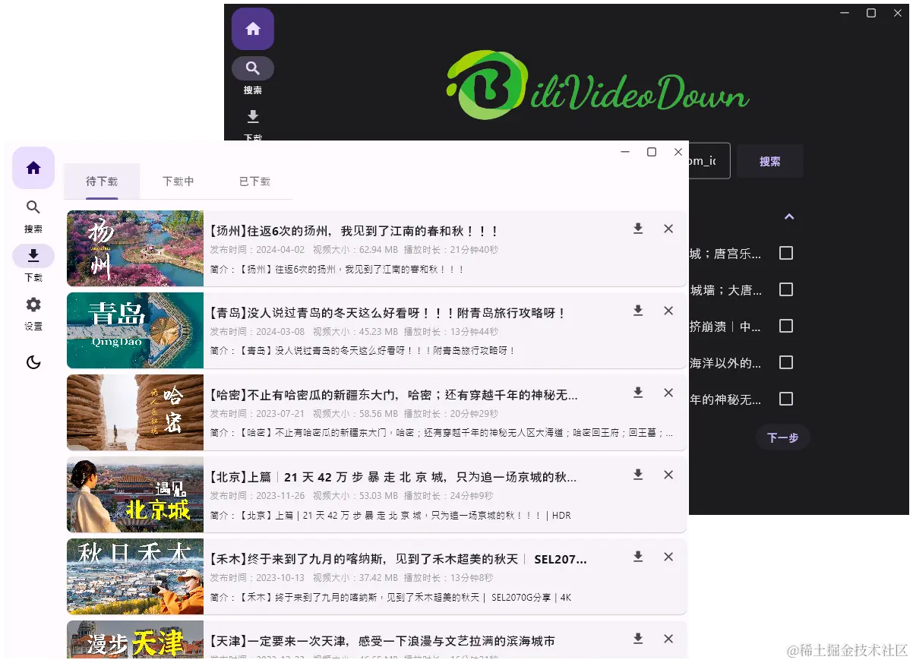The width and height of the screenshot is (913, 663).
Task: Minimize the light front window
Action: (625, 152)
